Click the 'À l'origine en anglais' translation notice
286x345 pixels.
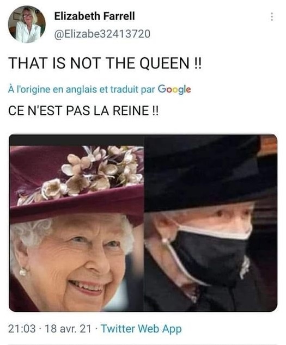coord(99,89)
